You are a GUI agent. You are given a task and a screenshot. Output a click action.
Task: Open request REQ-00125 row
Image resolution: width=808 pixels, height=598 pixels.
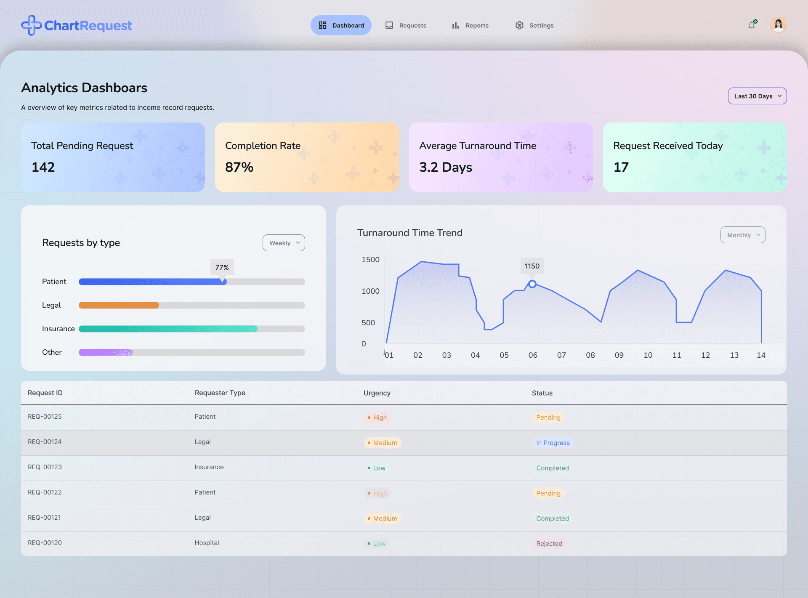point(45,417)
